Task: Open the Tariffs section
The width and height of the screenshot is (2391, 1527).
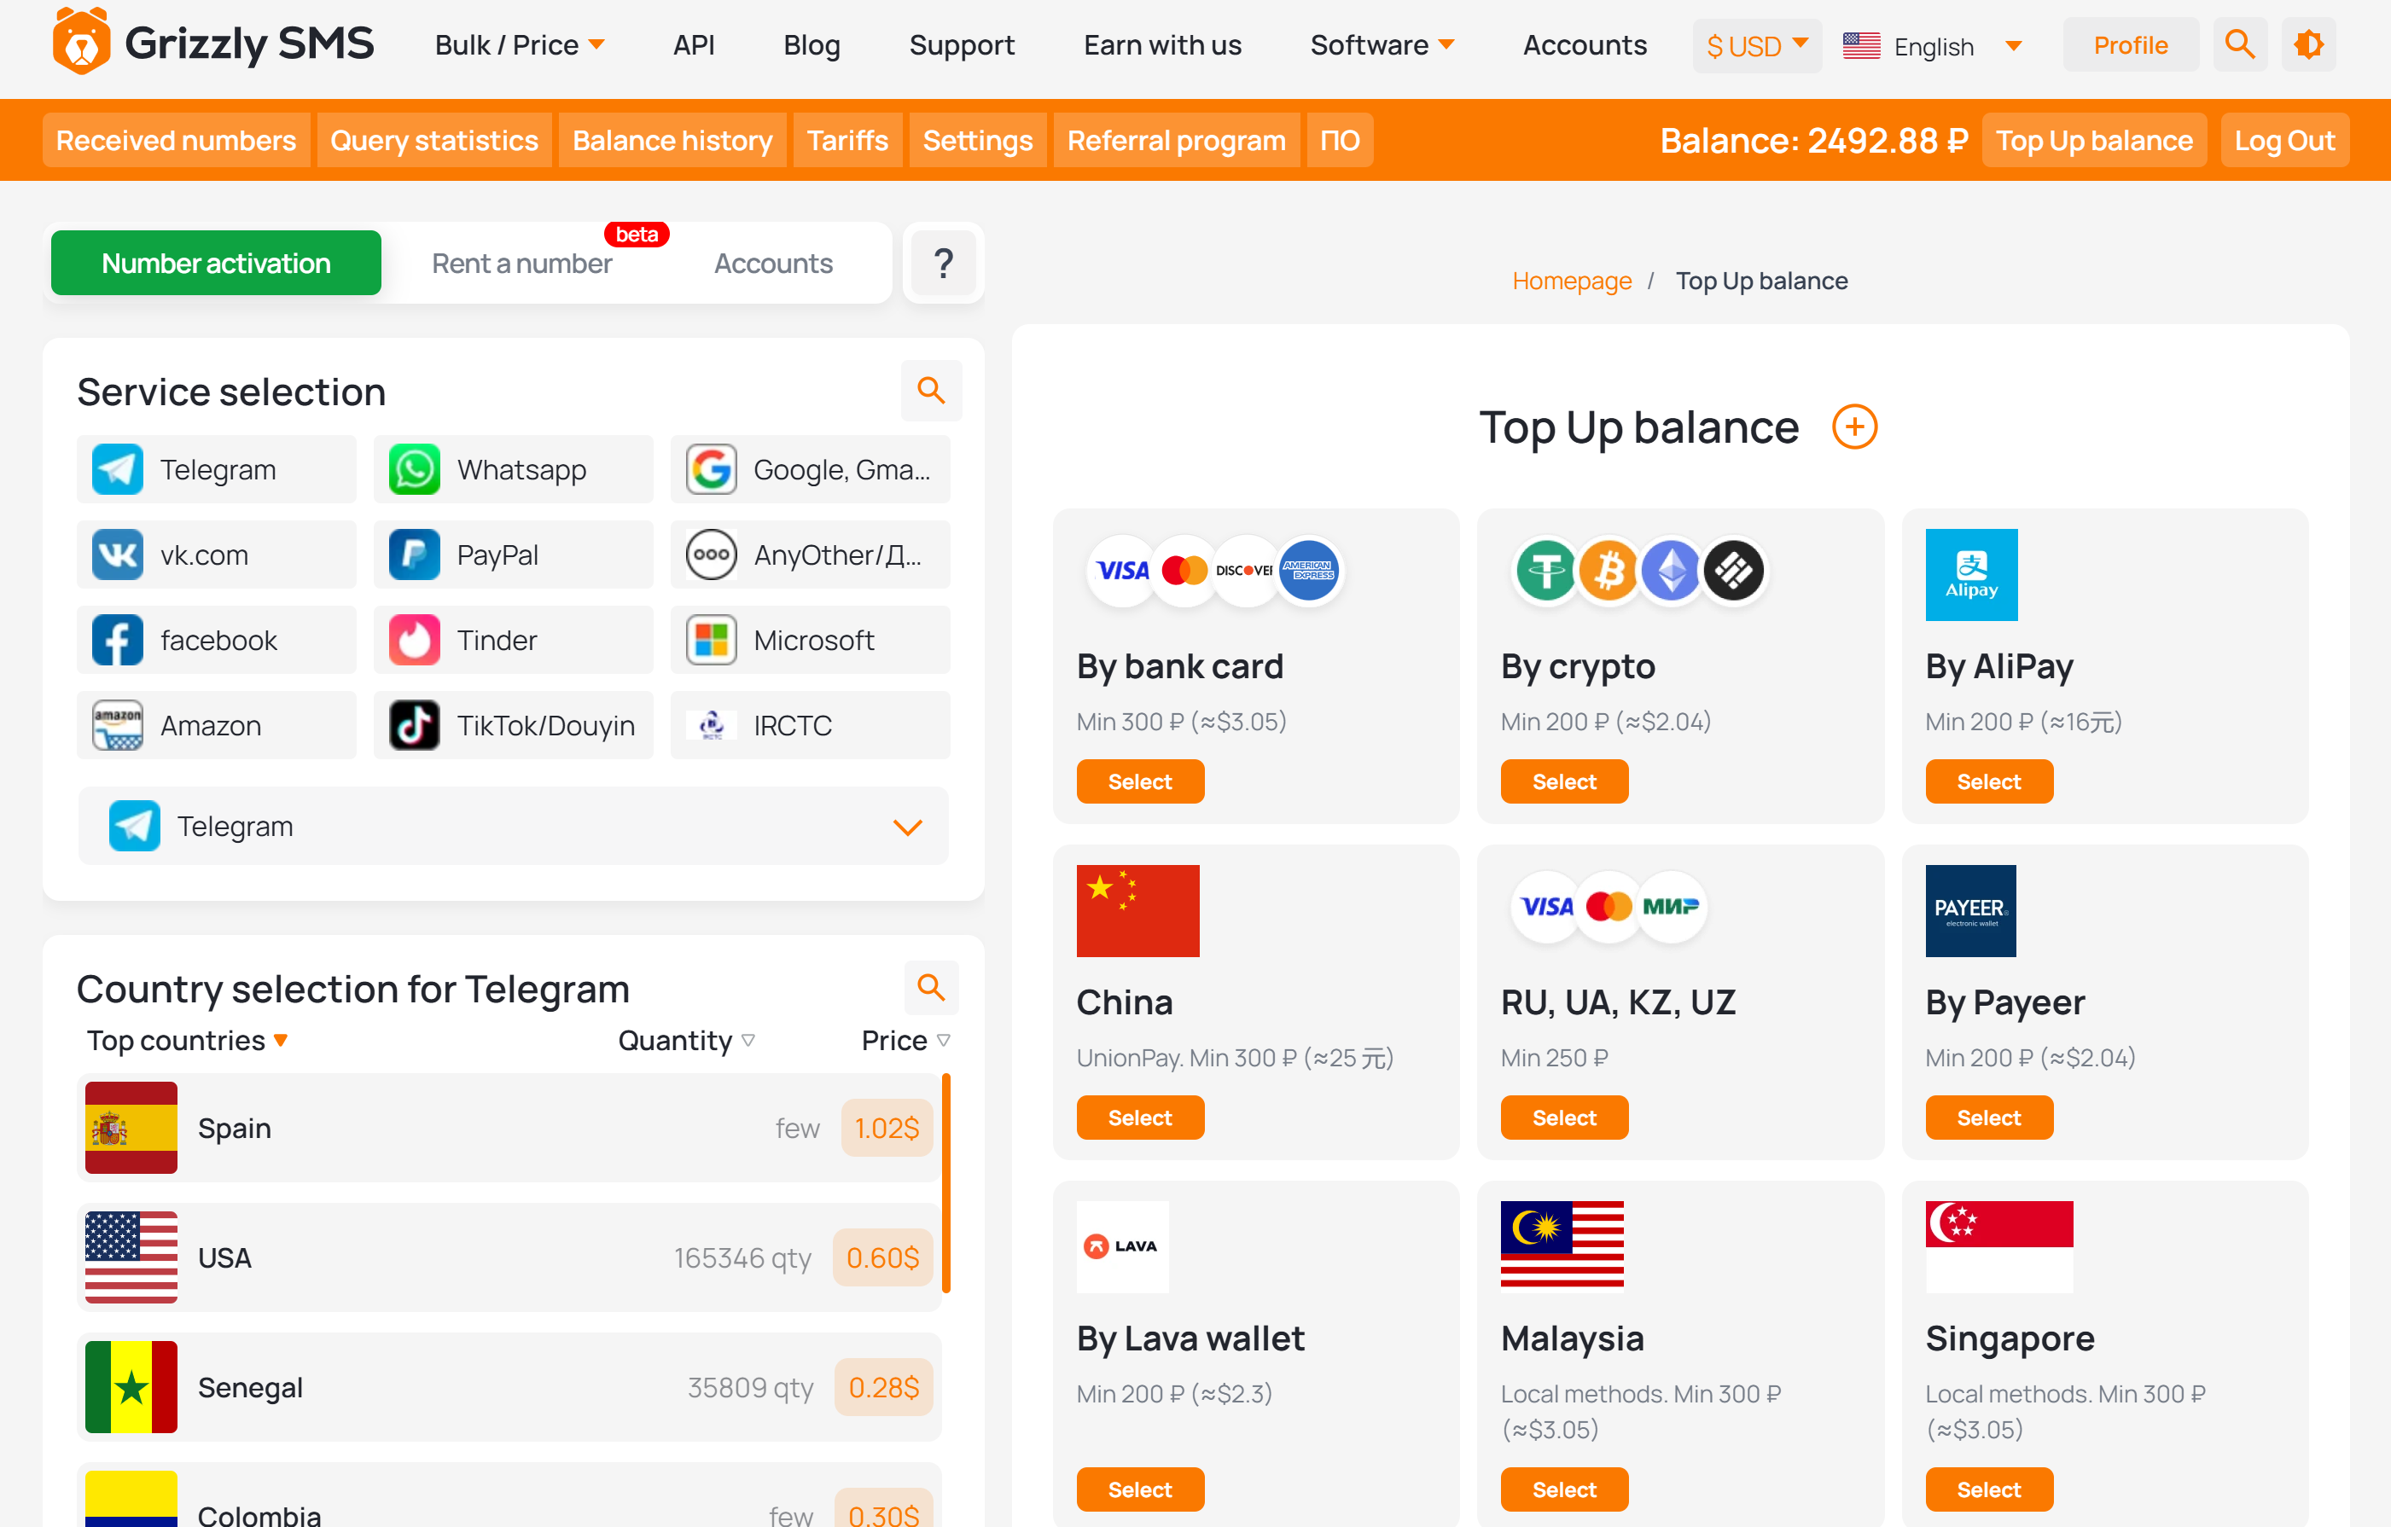Action: pyautogui.click(x=847, y=140)
